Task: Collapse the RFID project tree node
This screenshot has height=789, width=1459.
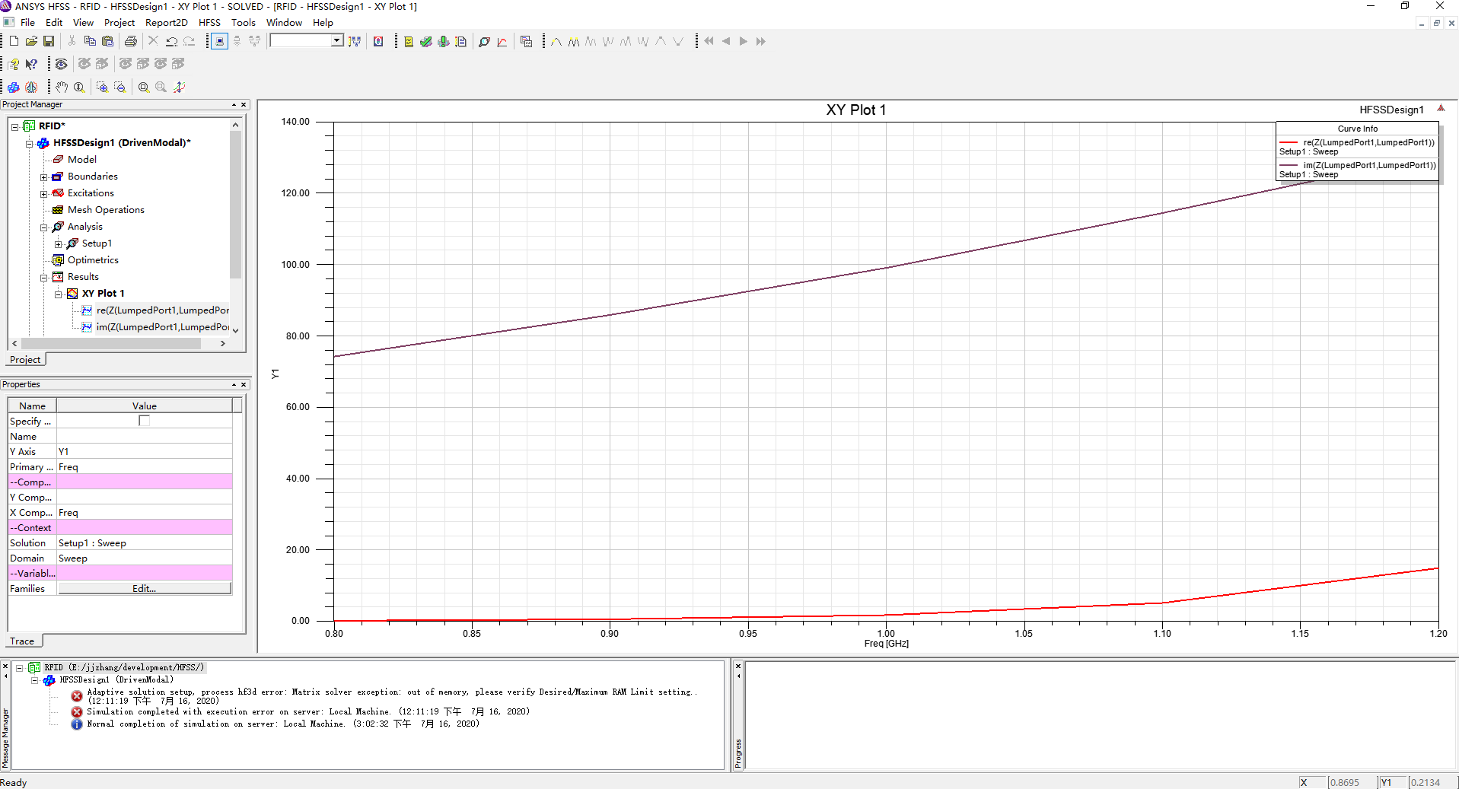Action: [14, 126]
